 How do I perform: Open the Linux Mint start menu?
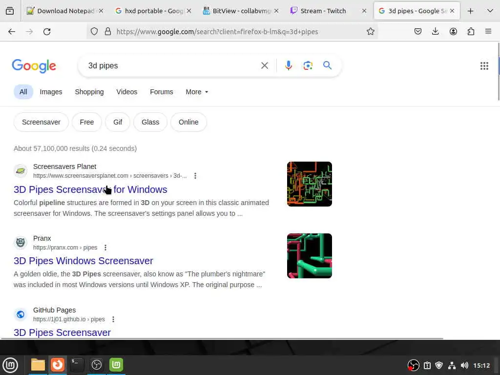[x=11, y=365]
